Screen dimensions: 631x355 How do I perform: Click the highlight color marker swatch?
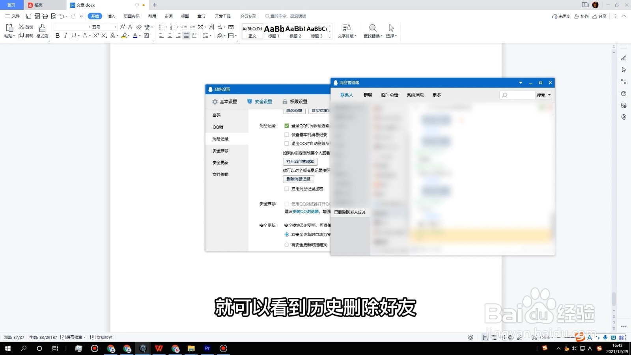124,35
